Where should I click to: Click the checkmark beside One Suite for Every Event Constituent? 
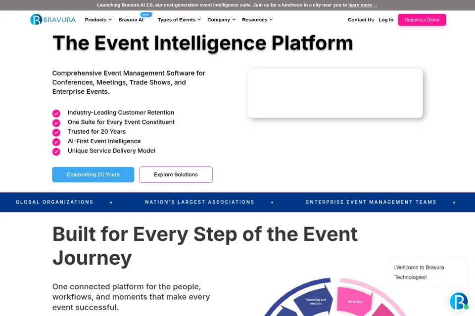click(56, 123)
